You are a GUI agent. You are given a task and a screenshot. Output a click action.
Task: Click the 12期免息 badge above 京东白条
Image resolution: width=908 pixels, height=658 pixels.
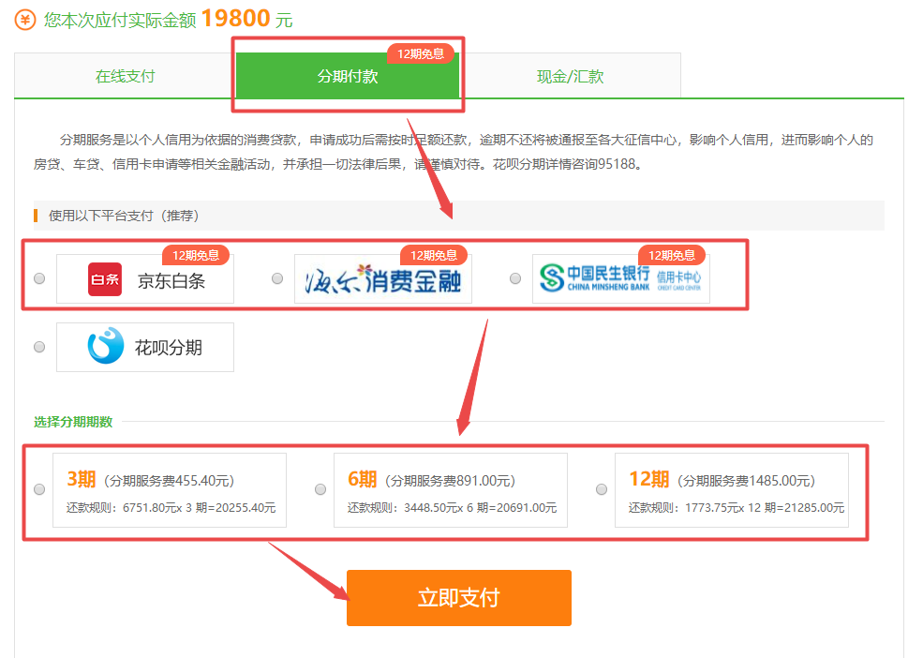click(x=195, y=255)
